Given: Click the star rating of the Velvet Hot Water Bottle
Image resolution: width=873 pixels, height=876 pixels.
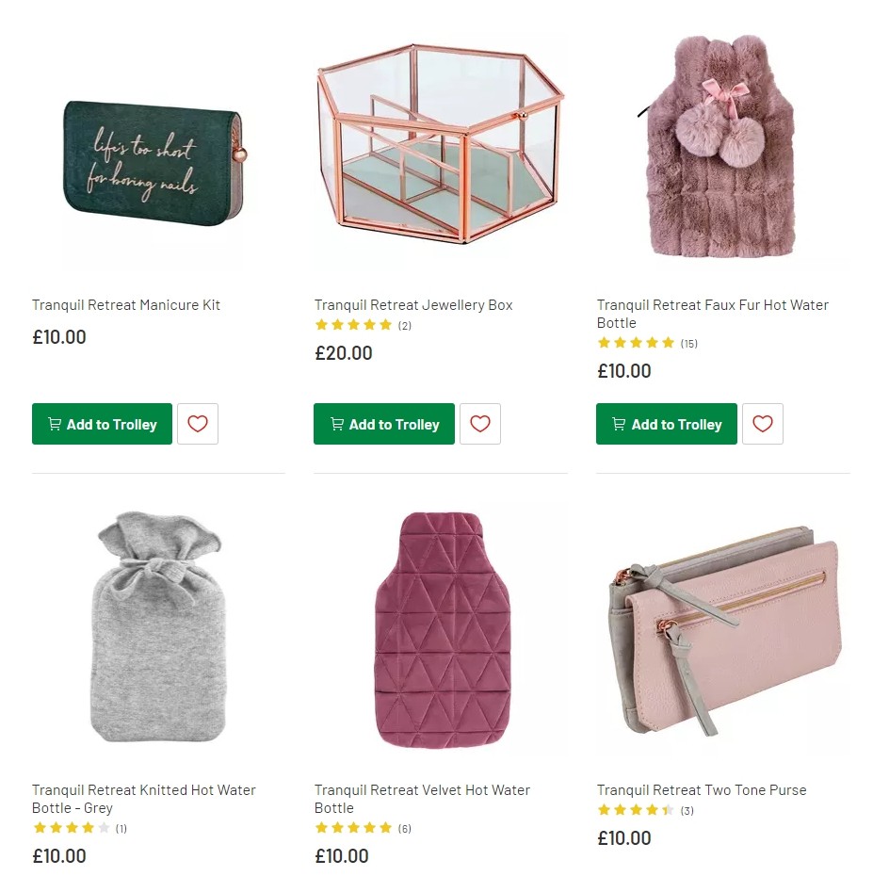Looking at the screenshot, I should coord(353,828).
